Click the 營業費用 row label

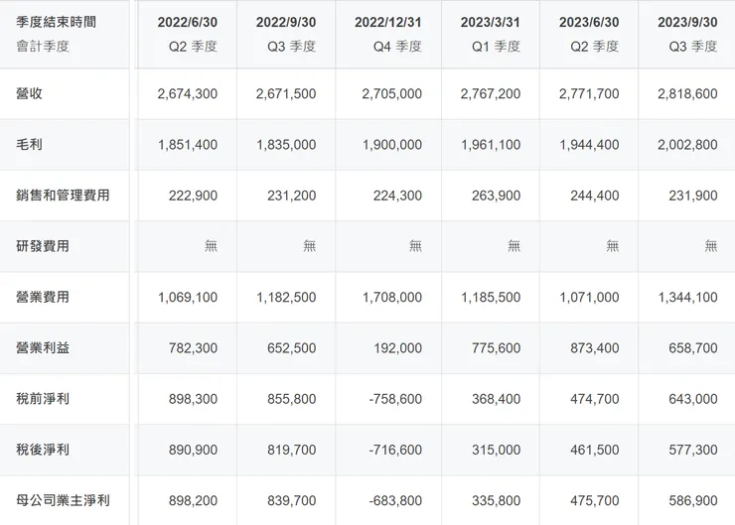coord(43,297)
